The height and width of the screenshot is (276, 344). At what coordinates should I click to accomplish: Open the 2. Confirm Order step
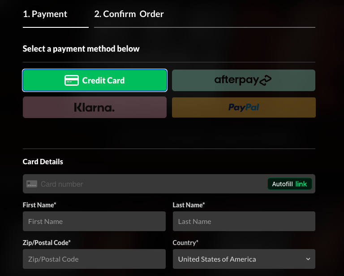(129, 14)
